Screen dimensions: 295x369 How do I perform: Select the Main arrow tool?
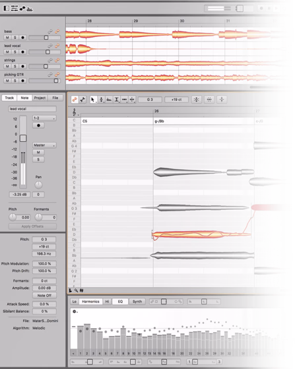point(93,100)
